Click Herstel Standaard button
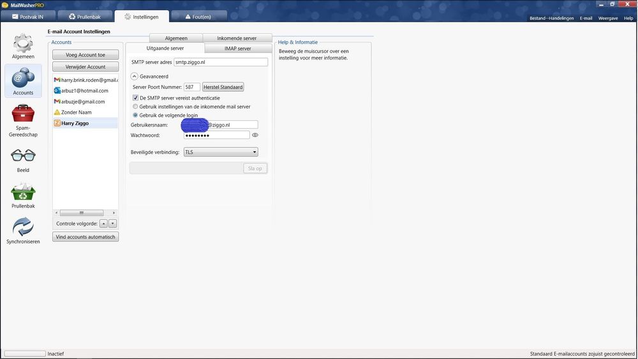The height and width of the screenshot is (359, 638). point(223,87)
